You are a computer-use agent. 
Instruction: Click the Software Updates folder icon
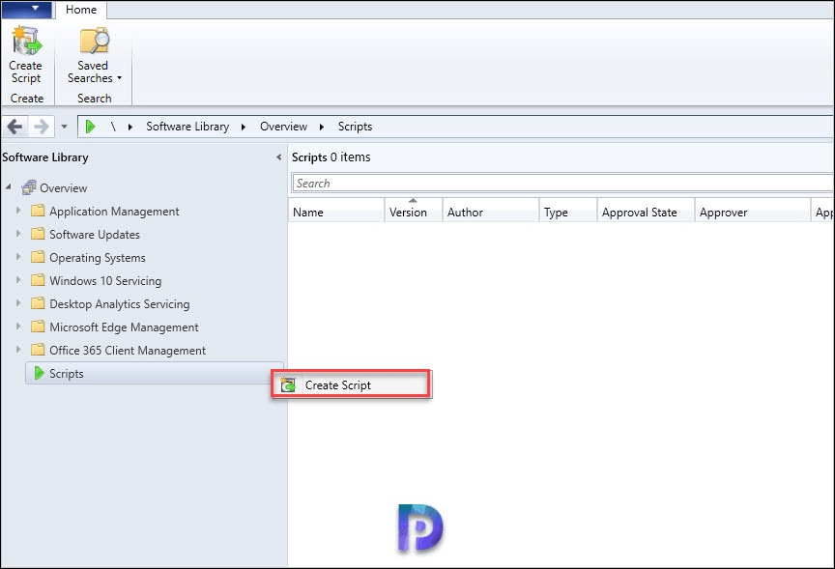37,234
